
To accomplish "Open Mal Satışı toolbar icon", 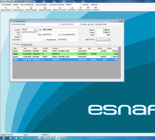I will pyautogui.click(x=81, y=9).
